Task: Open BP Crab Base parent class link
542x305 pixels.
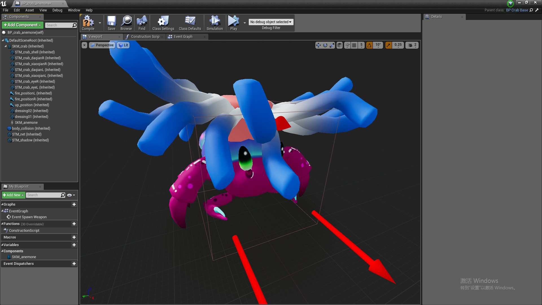Action: click(x=517, y=10)
